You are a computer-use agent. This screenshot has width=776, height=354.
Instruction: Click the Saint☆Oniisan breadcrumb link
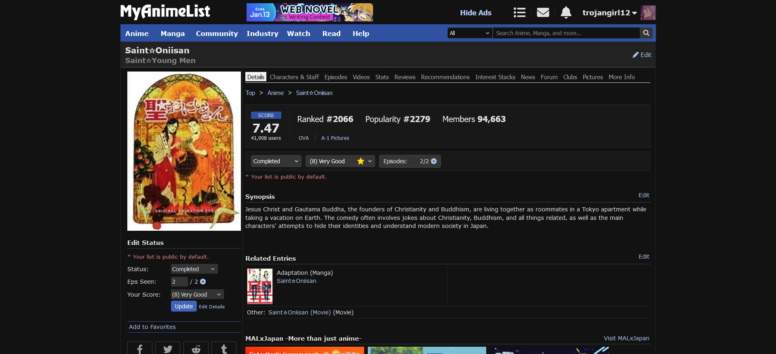tap(314, 93)
